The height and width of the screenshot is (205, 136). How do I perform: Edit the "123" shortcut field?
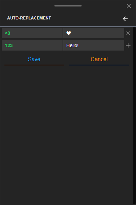pos(32,45)
